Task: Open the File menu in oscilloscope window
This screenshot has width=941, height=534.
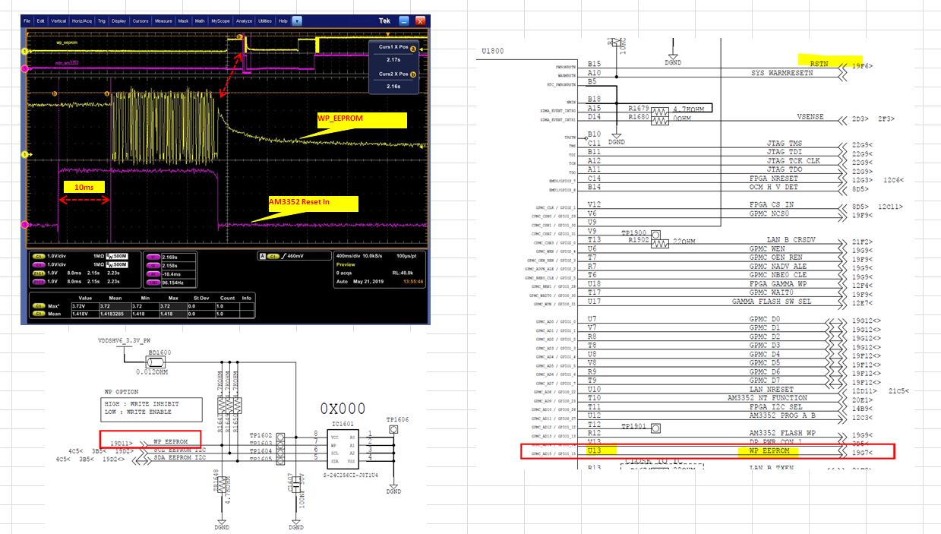Action: [27, 21]
